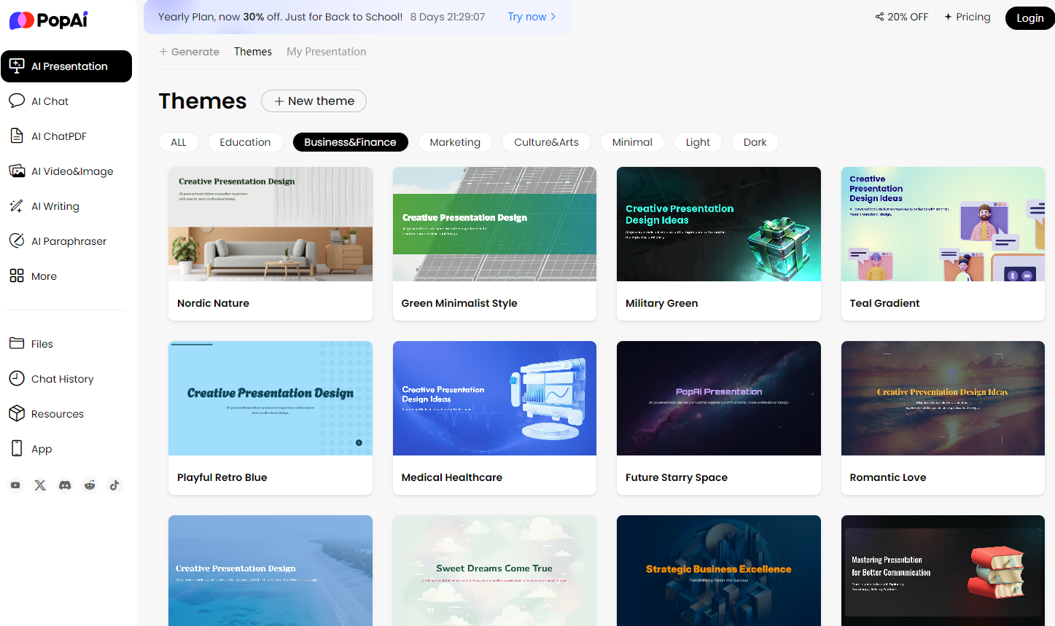Image resolution: width=1055 pixels, height=626 pixels.
Task: Expand the More sidebar section
Action: [44, 276]
